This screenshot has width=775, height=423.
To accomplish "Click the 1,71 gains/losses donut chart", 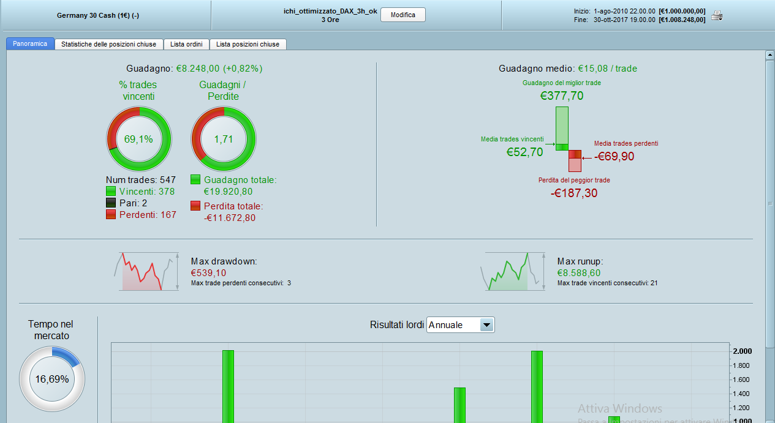I will point(224,139).
